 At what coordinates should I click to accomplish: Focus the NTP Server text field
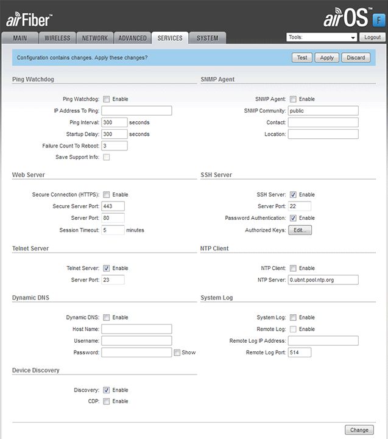[x=323, y=280]
